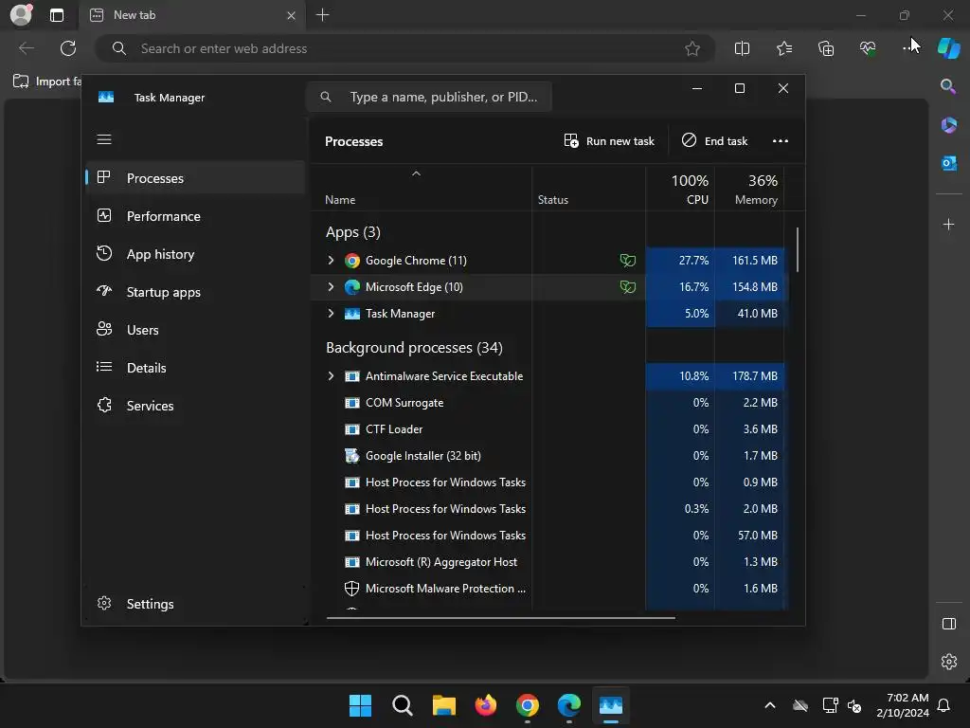Click the Google Chrome efficiency mode leaf icon

pos(627,260)
